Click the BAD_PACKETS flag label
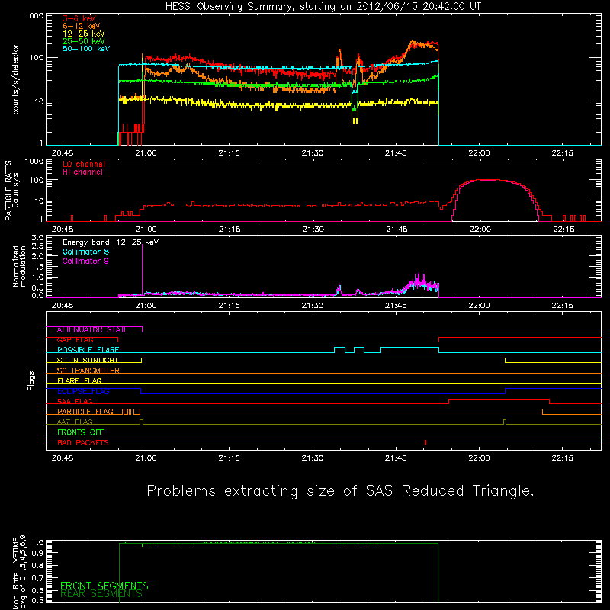This screenshot has height=610, width=610. pos(83,442)
